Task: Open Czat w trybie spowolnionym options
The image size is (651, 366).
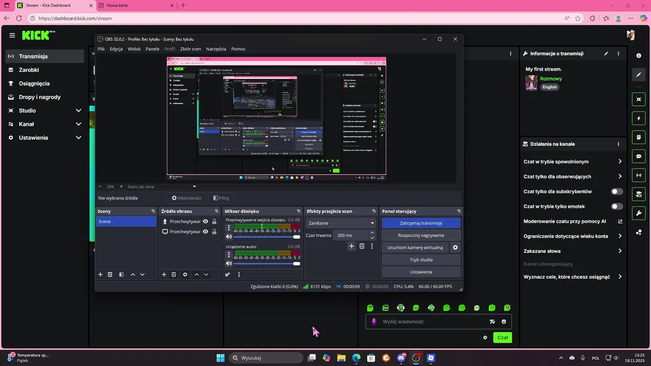Action: pyautogui.click(x=620, y=162)
